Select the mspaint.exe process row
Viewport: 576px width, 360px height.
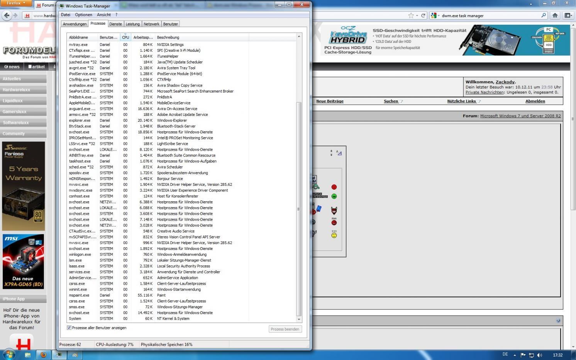(x=181, y=295)
